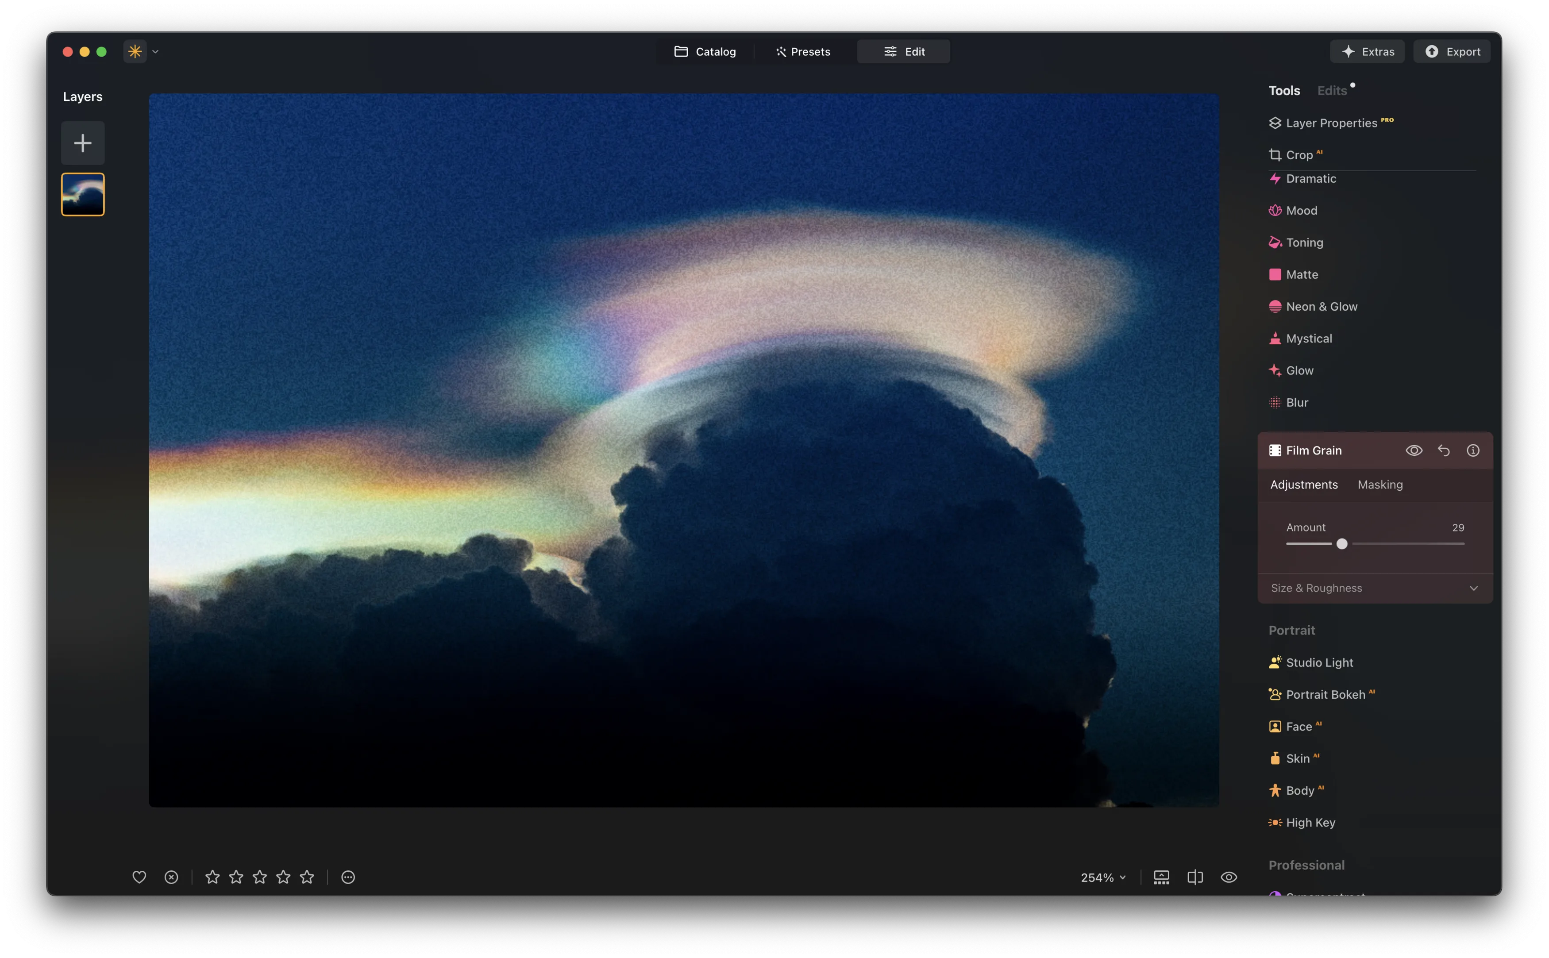Reset Film Grain with the undo arrow icon
This screenshot has width=1549, height=958.
(1443, 450)
